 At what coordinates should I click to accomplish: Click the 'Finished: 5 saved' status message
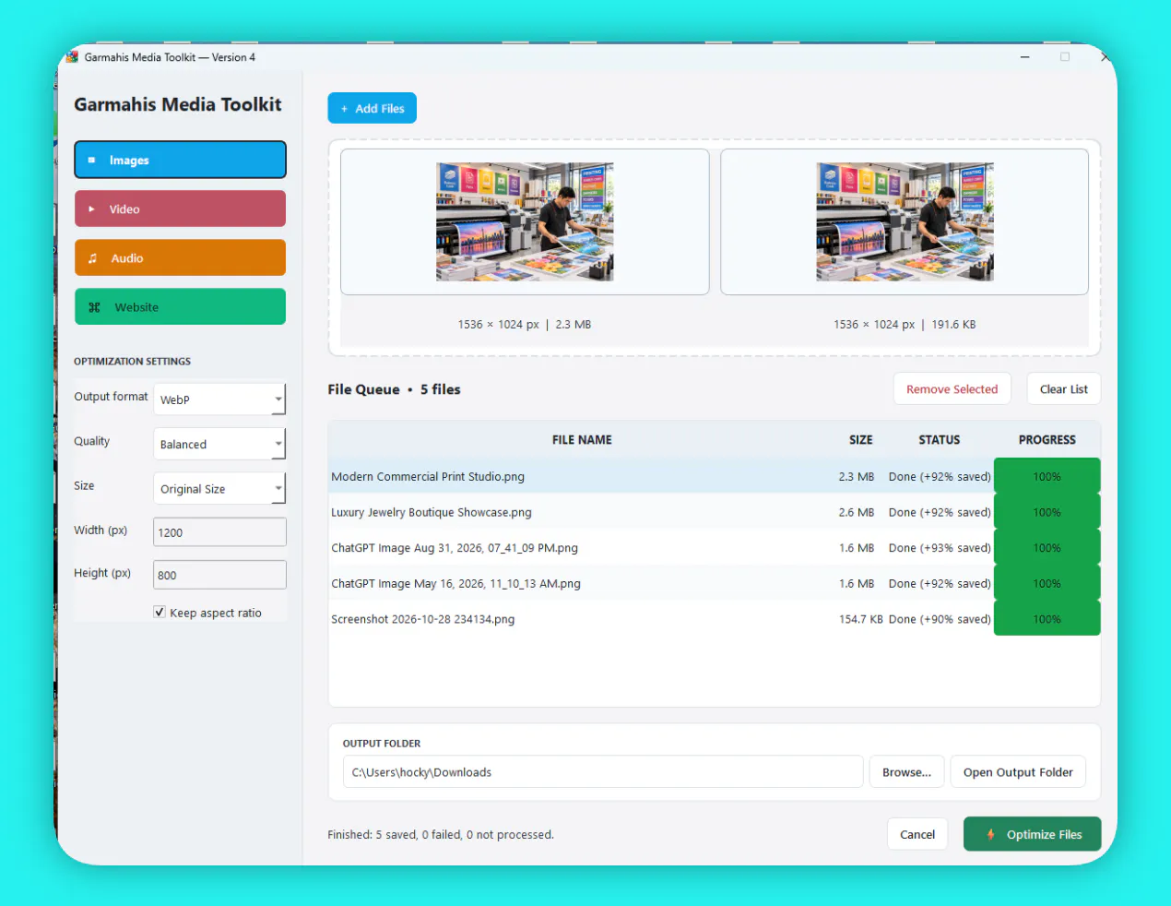[x=441, y=834]
